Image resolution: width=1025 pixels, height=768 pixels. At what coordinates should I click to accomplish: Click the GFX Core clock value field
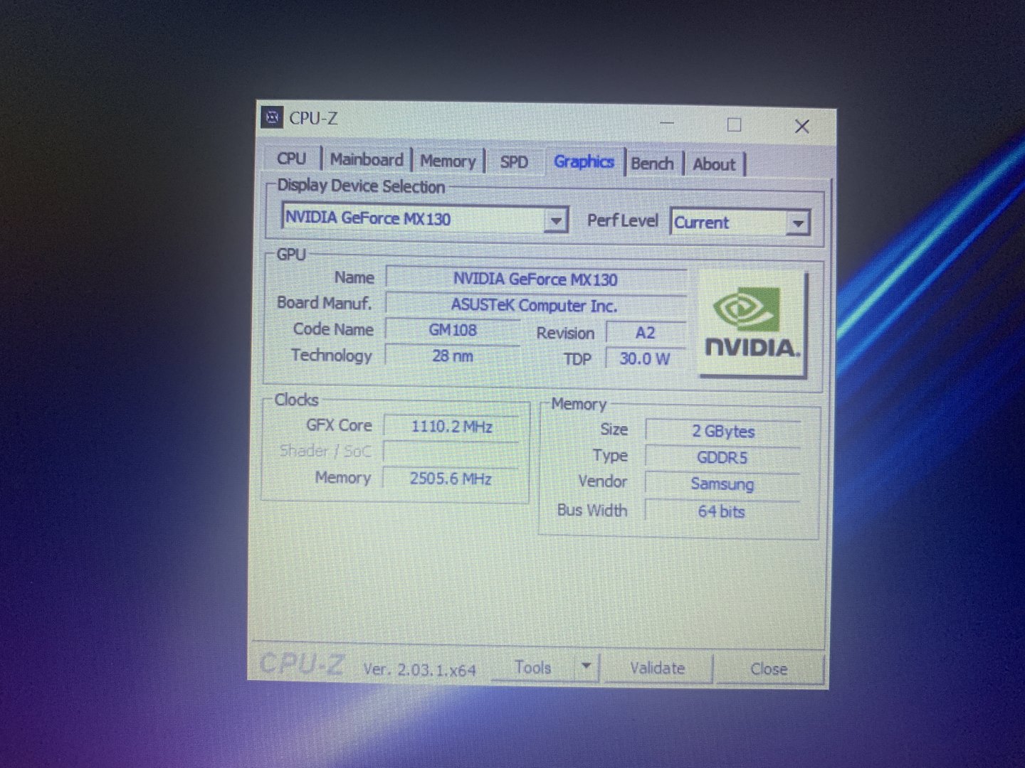tap(451, 427)
